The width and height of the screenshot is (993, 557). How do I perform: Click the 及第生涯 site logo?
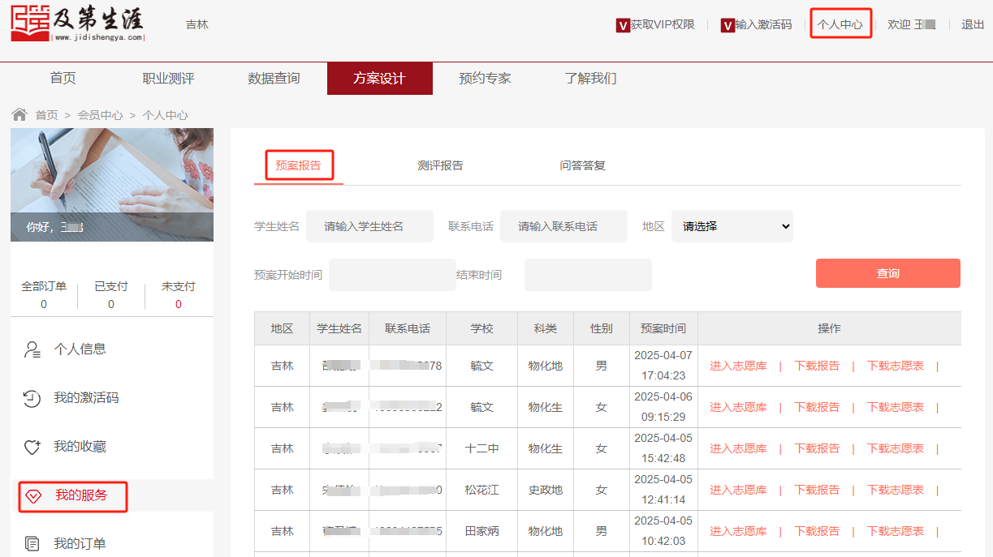(x=78, y=24)
